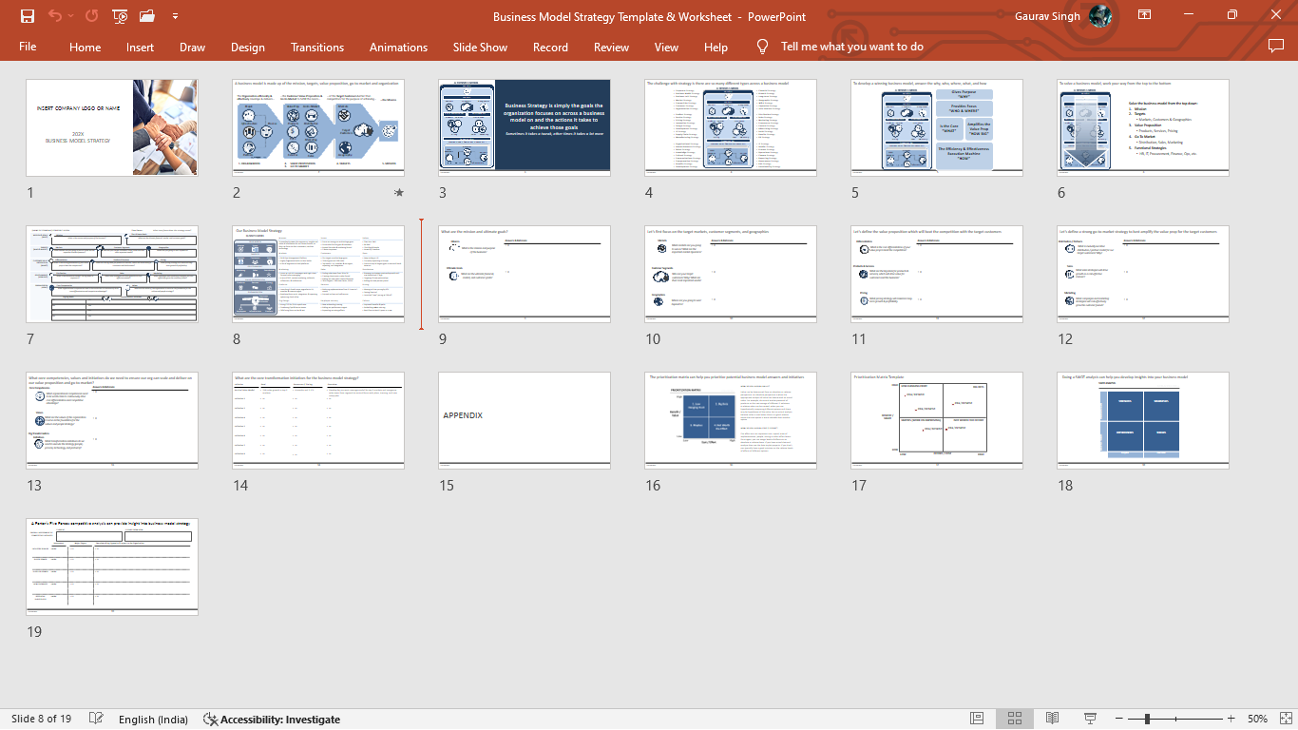Click the Open folder icon in Quick Access Toolbar
1298x730 pixels.
tap(147, 16)
